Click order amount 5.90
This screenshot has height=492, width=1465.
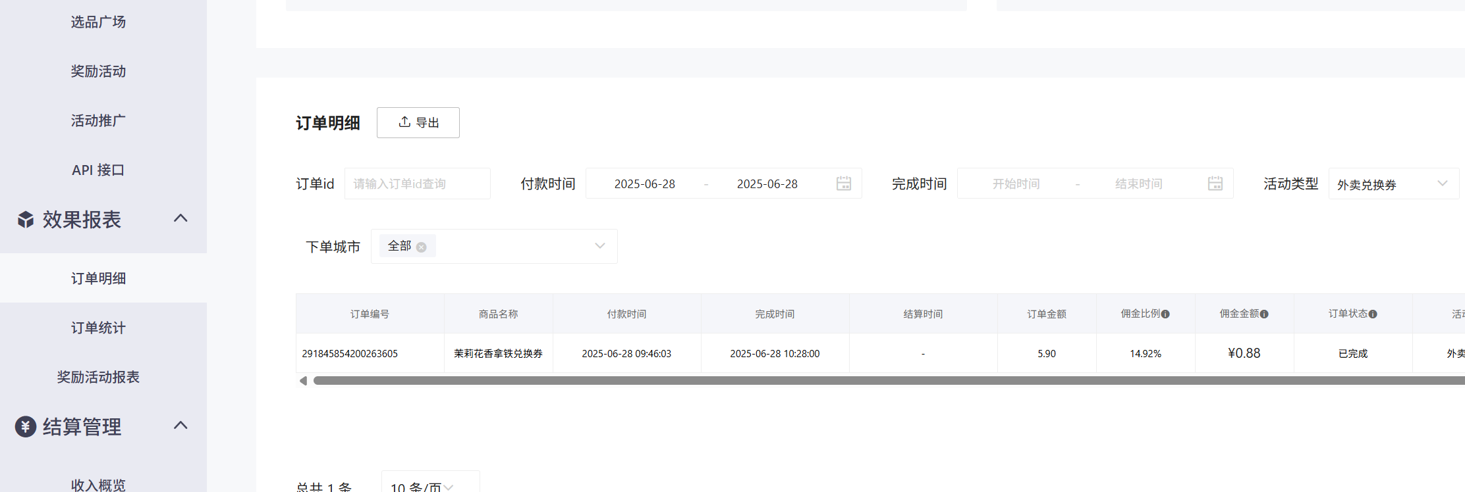coord(1047,354)
